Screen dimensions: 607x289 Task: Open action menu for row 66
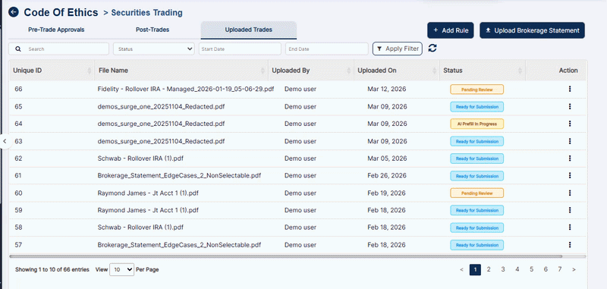570,89
